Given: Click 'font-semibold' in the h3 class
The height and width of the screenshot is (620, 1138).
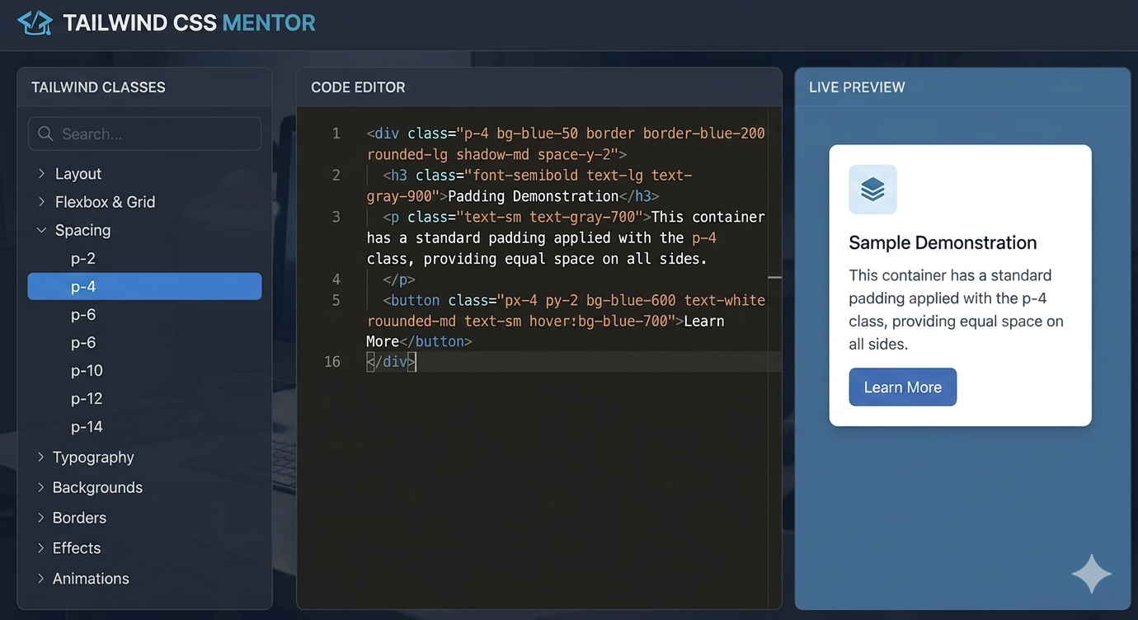Looking at the screenshot, I should (525, 175).
